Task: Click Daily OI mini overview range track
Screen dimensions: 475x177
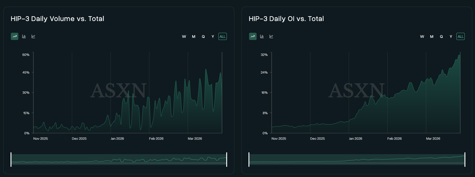Action: tap(357, 160)
